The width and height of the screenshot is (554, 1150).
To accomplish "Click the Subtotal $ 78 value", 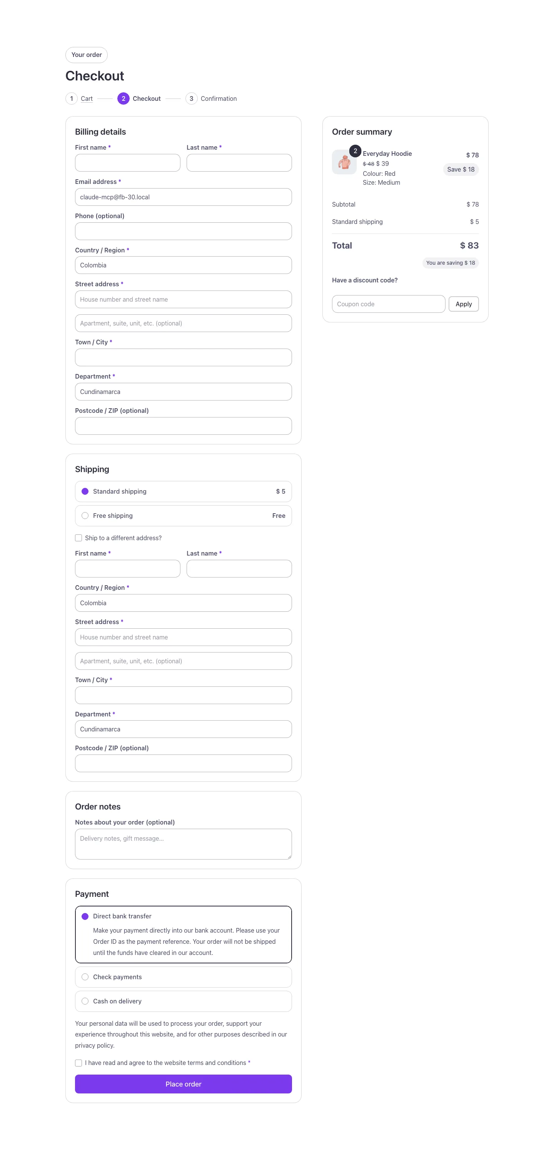I will [x=472, y=204].
